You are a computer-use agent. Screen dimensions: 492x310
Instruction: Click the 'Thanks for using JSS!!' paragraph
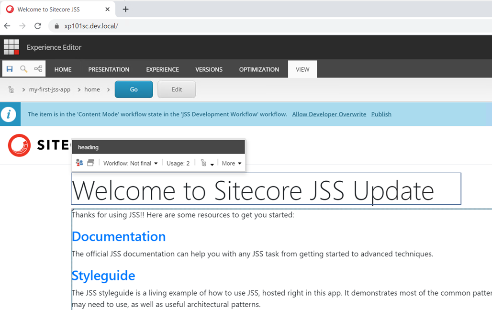(183, 215)
